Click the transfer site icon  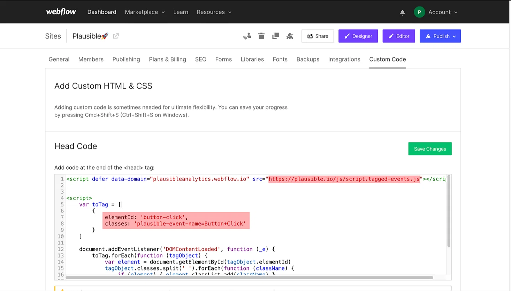(x=247, y=36)
